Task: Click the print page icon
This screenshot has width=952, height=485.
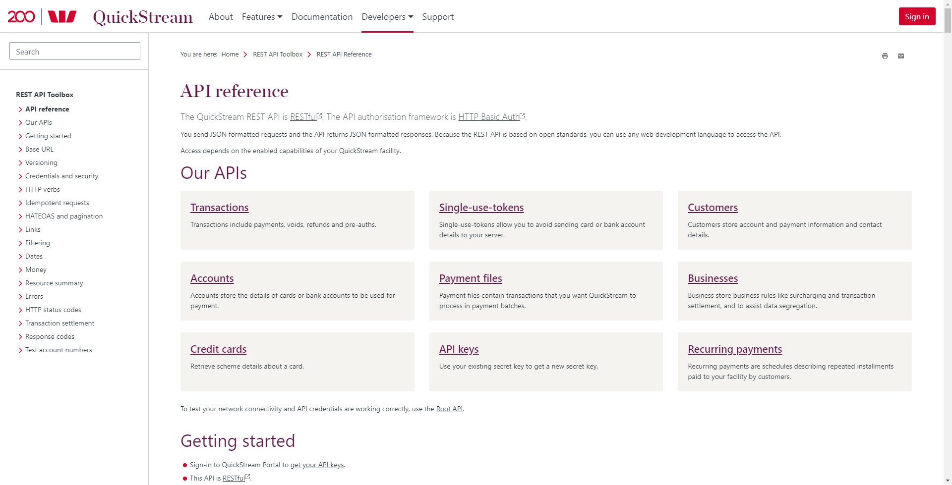Action: [x=885, y=56]
